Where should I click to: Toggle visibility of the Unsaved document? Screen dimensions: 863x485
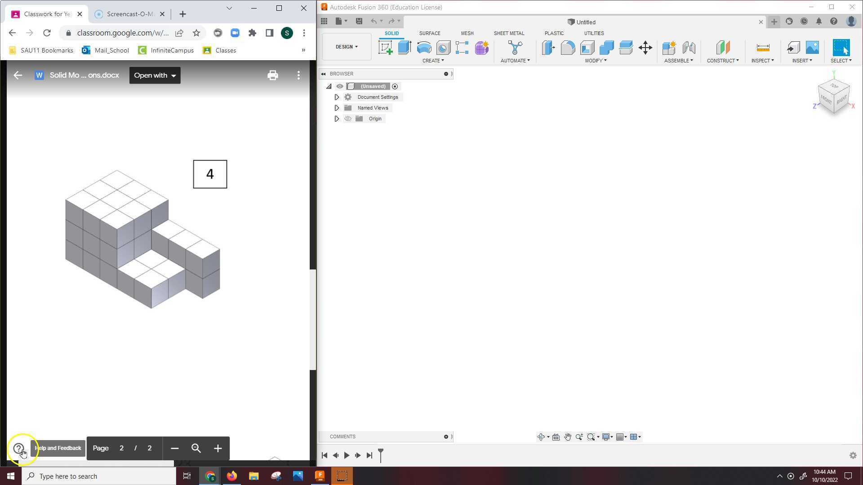(340, 86)
